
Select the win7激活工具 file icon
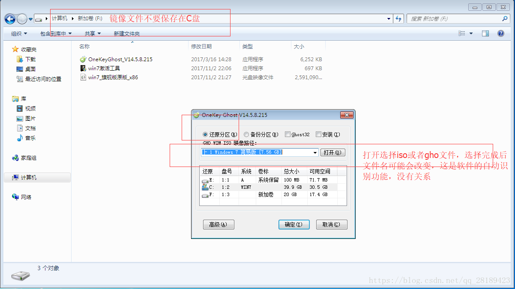[x=83, y=68]
